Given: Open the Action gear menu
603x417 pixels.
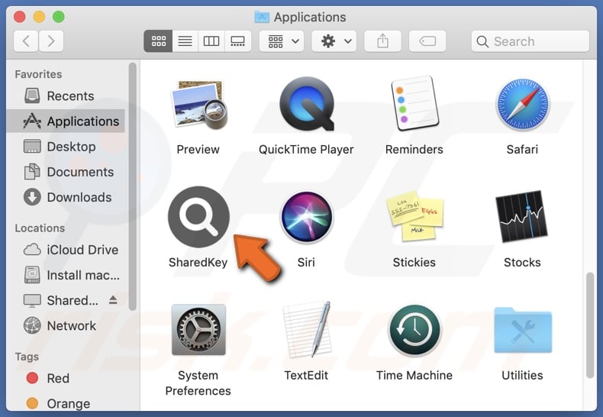Looking at the screenshot, I should tap(334, 40).
